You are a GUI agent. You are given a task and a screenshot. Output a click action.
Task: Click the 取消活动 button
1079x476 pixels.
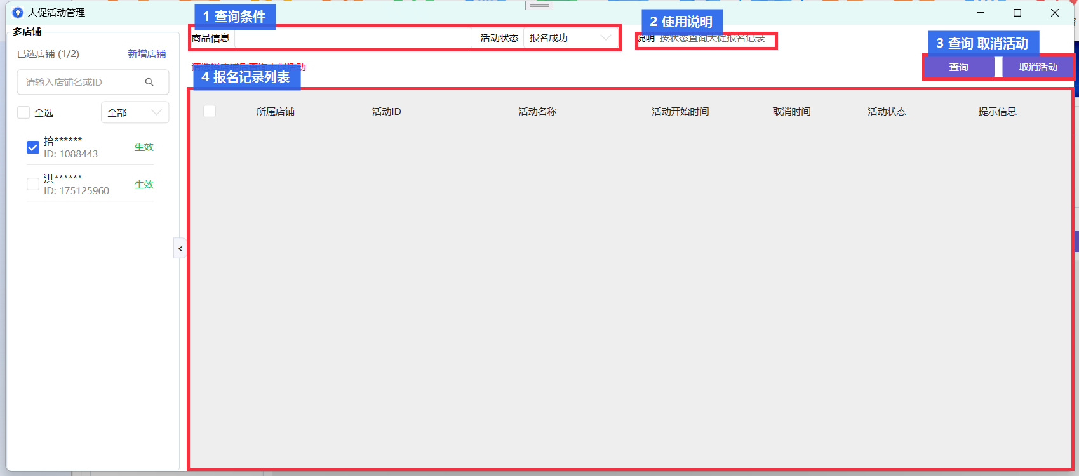1038,67
